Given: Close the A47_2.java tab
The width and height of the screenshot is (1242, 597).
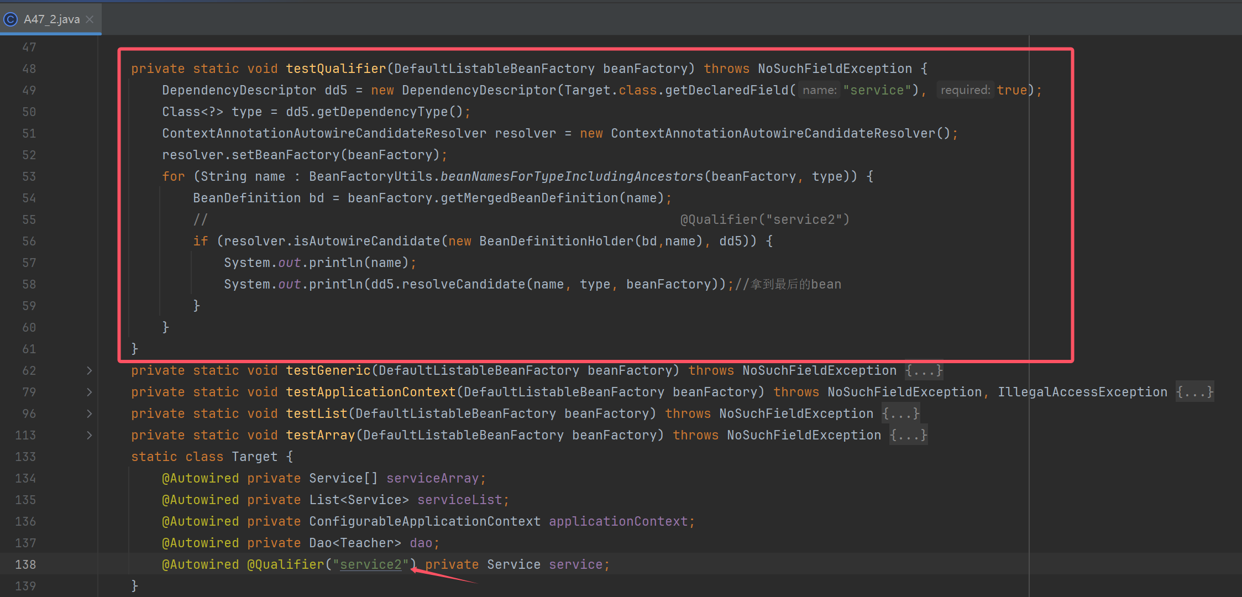Looking at the screenshot, I should pos(90,19).
